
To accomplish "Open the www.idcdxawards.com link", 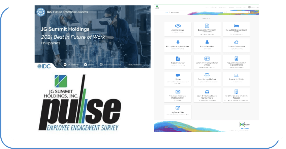I will [x=113, y=65].
